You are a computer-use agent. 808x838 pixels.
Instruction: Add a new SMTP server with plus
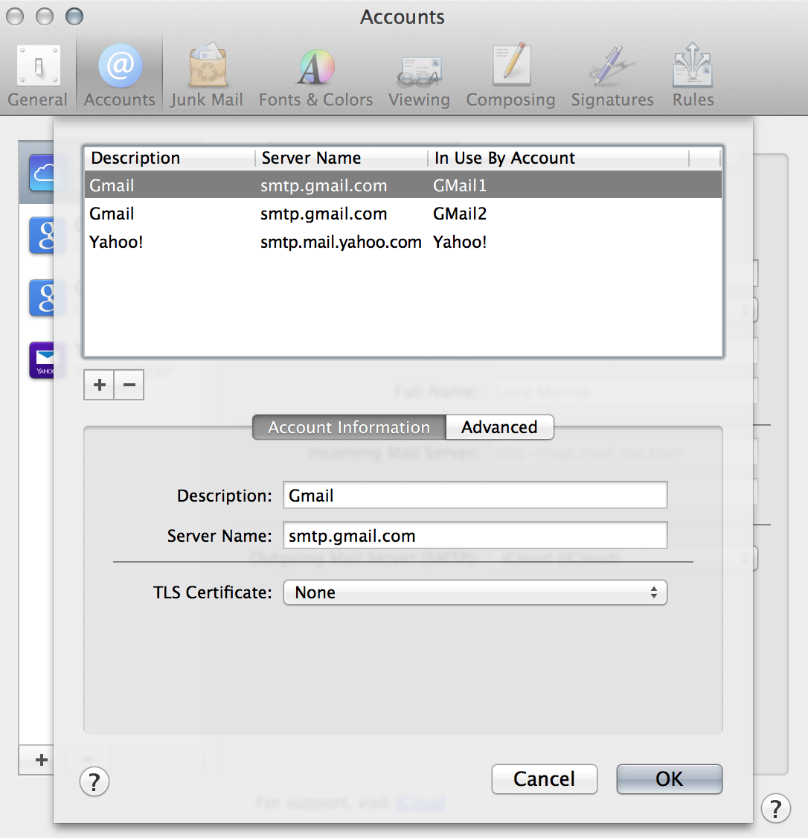(x=99, y=385)
